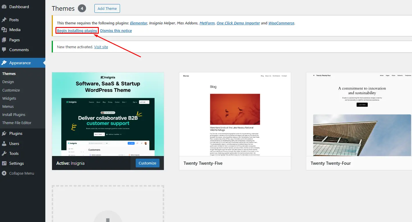Open the Posts menu
The height and width of the screenshot is (222, 412).
click(23, 20)
